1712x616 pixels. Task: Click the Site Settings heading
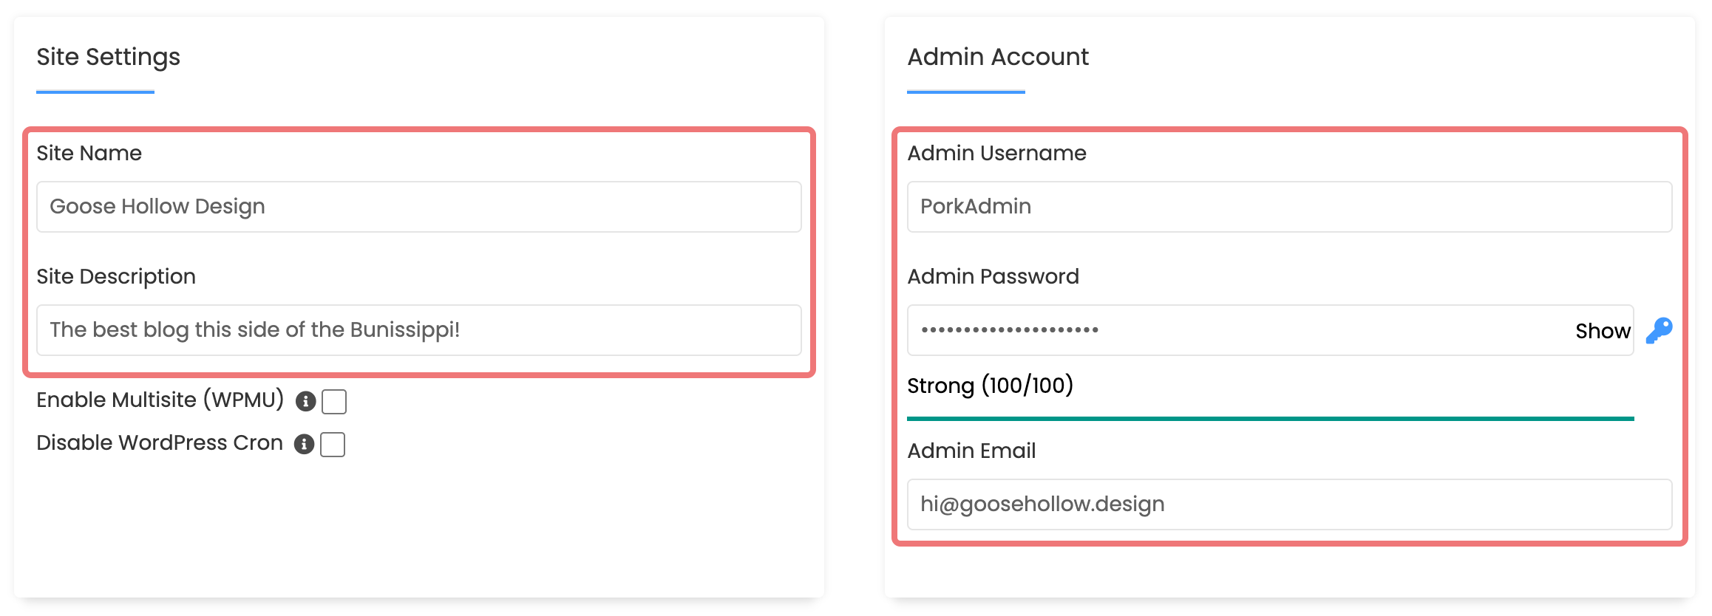coord(108,57)
